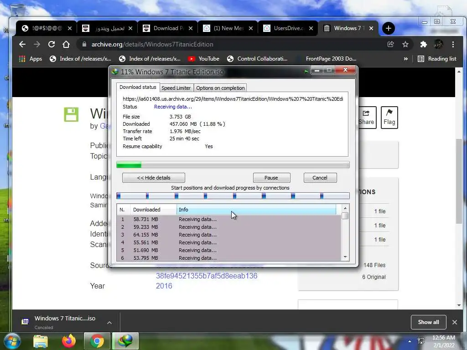The width and height of the screenshot is (467, 350).
Task: Switch to the Download P... tab
Action: tap(168, 28)
